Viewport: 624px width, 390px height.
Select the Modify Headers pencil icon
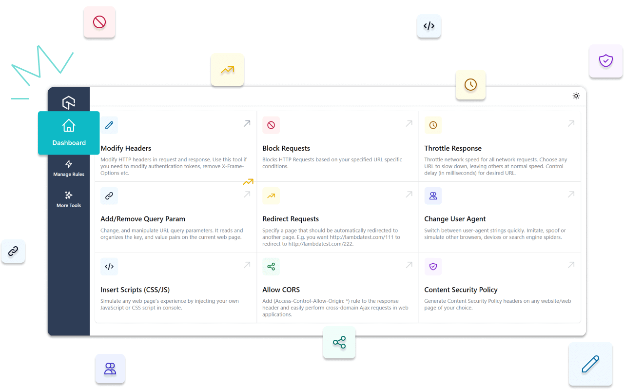pos(109,125)
